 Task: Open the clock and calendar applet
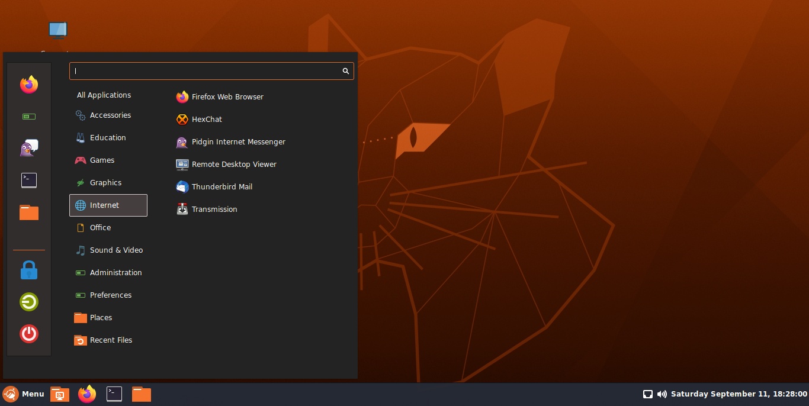(739, 394)
